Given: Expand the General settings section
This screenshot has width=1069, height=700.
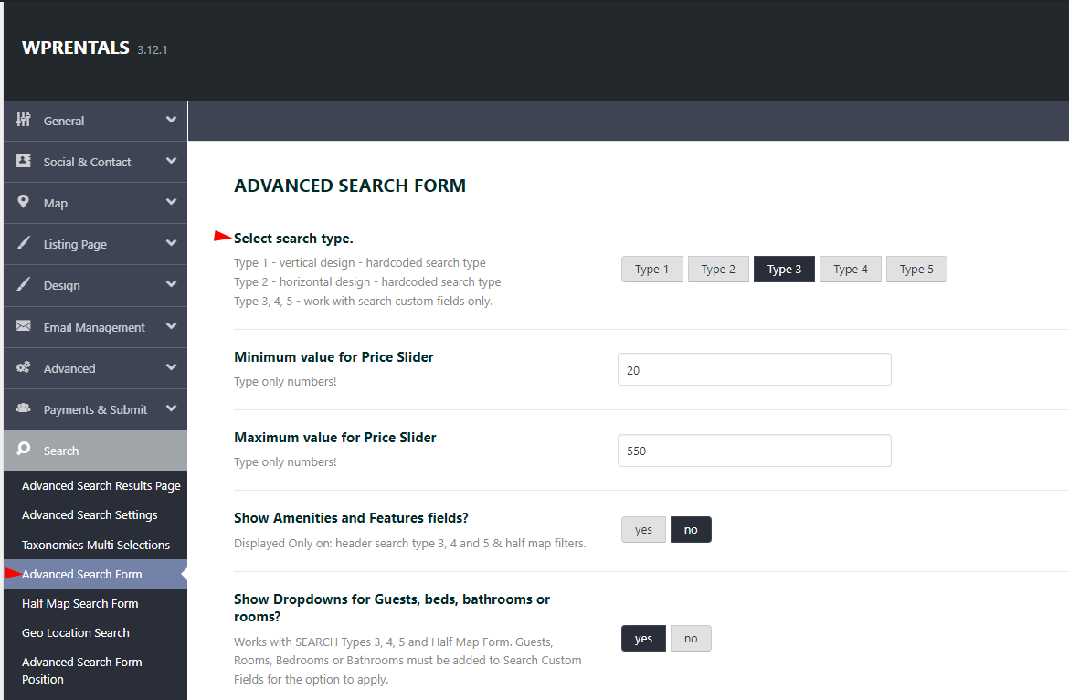Looking at the screenshot, I should pos(171,120).
